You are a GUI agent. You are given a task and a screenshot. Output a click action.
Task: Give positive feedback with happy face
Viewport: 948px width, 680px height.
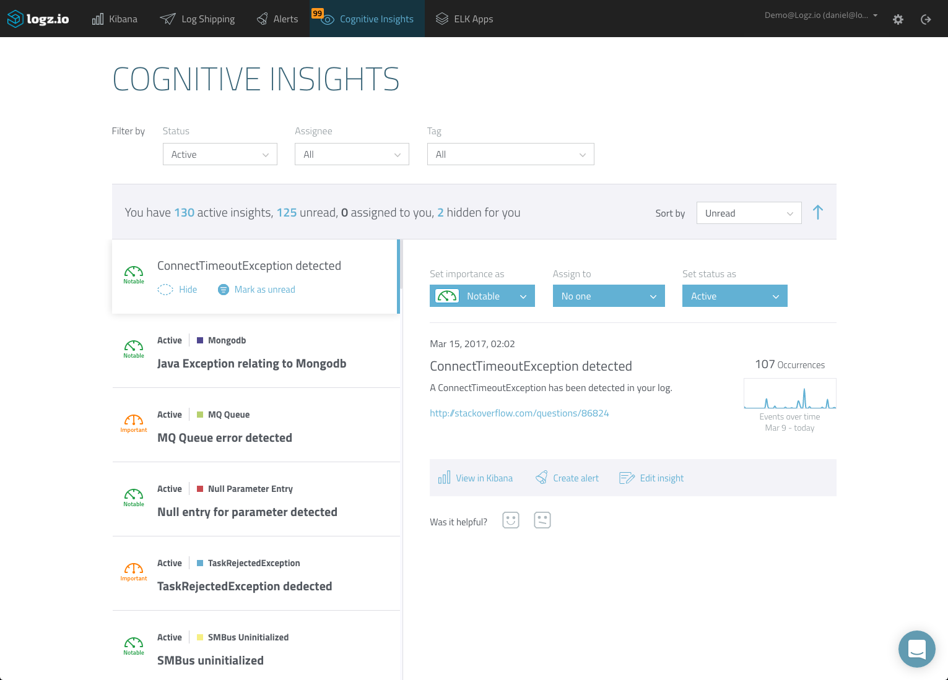(x=510, y=520)
